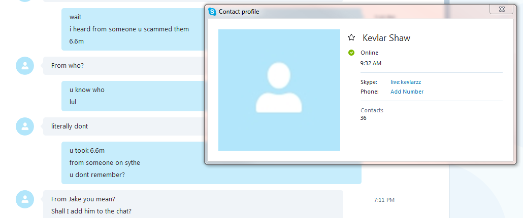Click the "Kevlar Shaw" name heading
Image resolution: width=523 pixels, height=218 pixels.
(386, 38)
